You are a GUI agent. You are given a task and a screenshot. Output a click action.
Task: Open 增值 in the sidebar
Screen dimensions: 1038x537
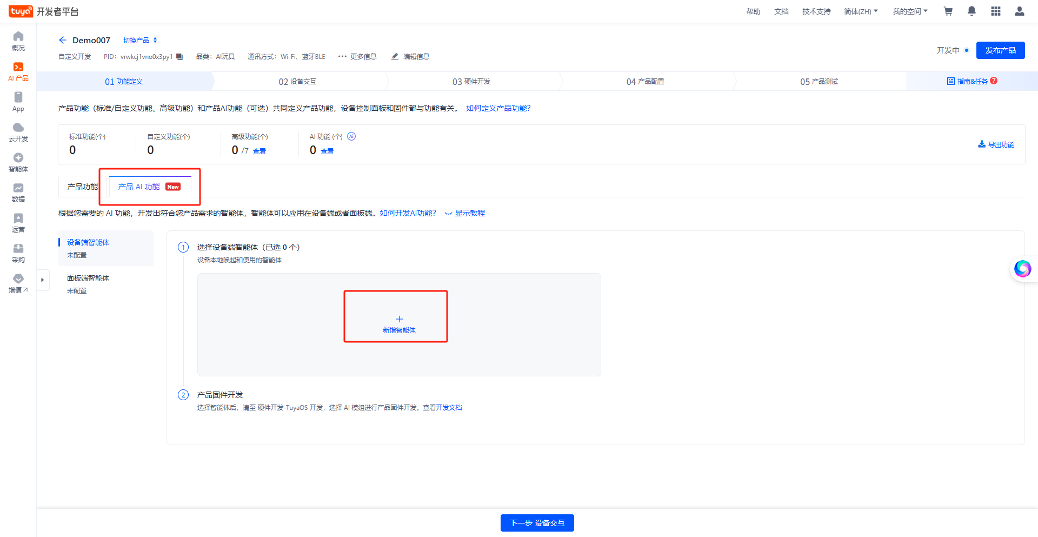[18, 283]
